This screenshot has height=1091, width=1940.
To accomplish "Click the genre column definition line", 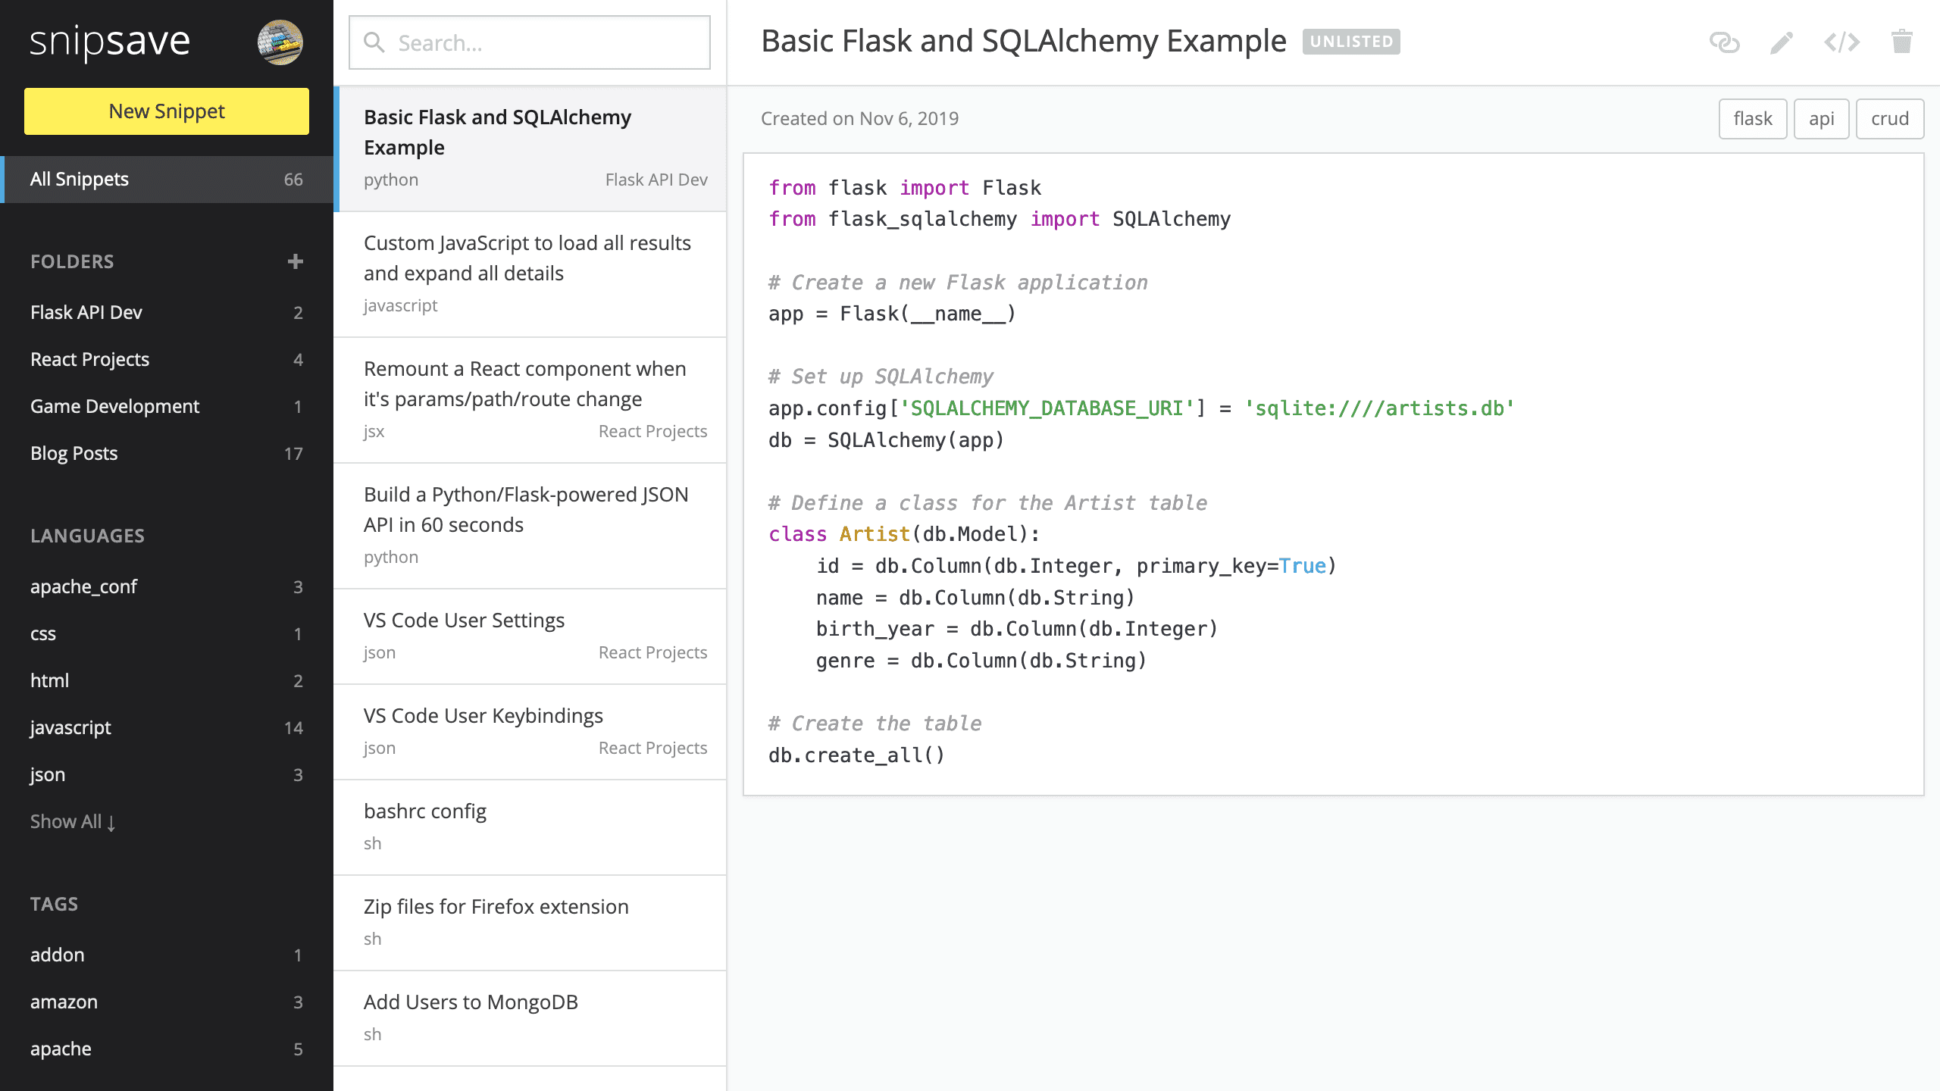I will 981,661.
